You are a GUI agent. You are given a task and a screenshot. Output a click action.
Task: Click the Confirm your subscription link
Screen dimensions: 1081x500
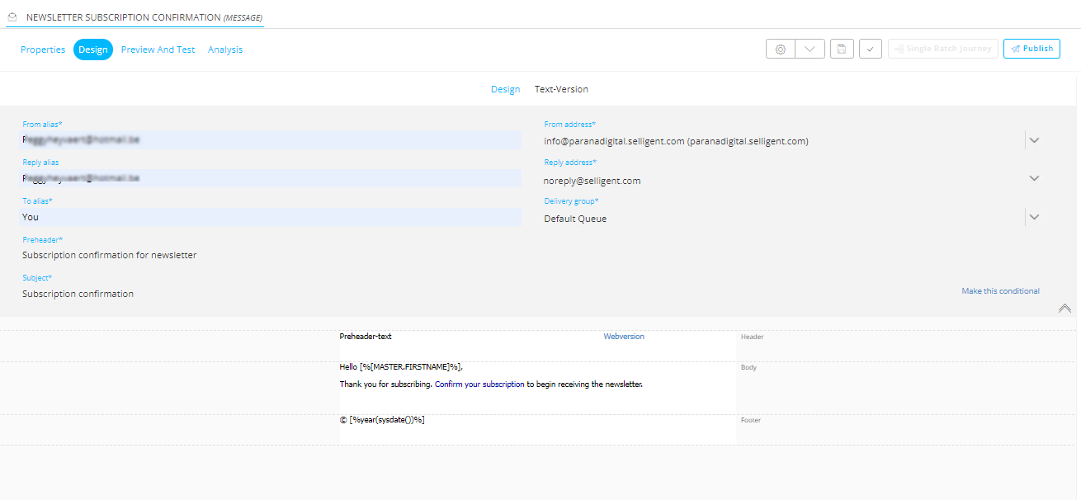click(x=479, y=384)
